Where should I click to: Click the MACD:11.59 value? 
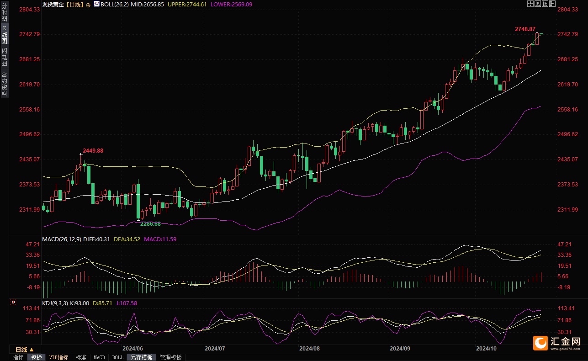pyautogui.click(x=160, y=239)
